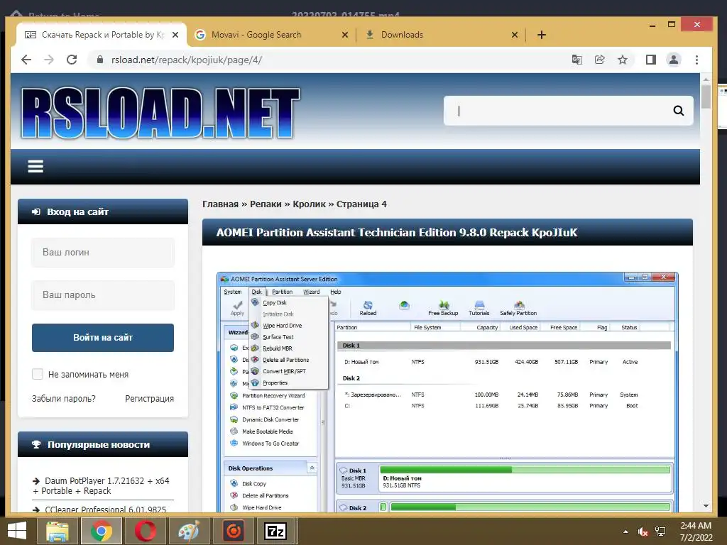This screenshot has width=727, height=545.
Task: Open File Explorer from the taskbar
Action: (58, 531)
